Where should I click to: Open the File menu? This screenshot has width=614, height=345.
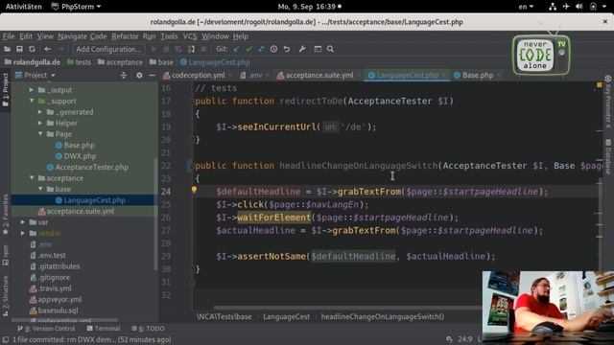point(9,36)
